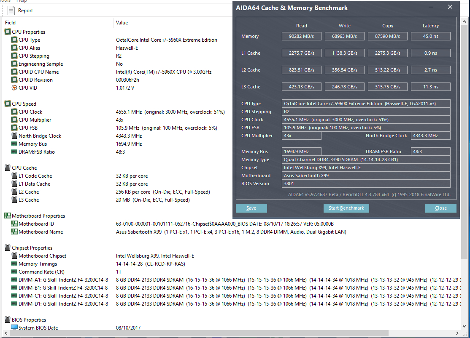Click the Report page icon

click(x=11, y=11)
